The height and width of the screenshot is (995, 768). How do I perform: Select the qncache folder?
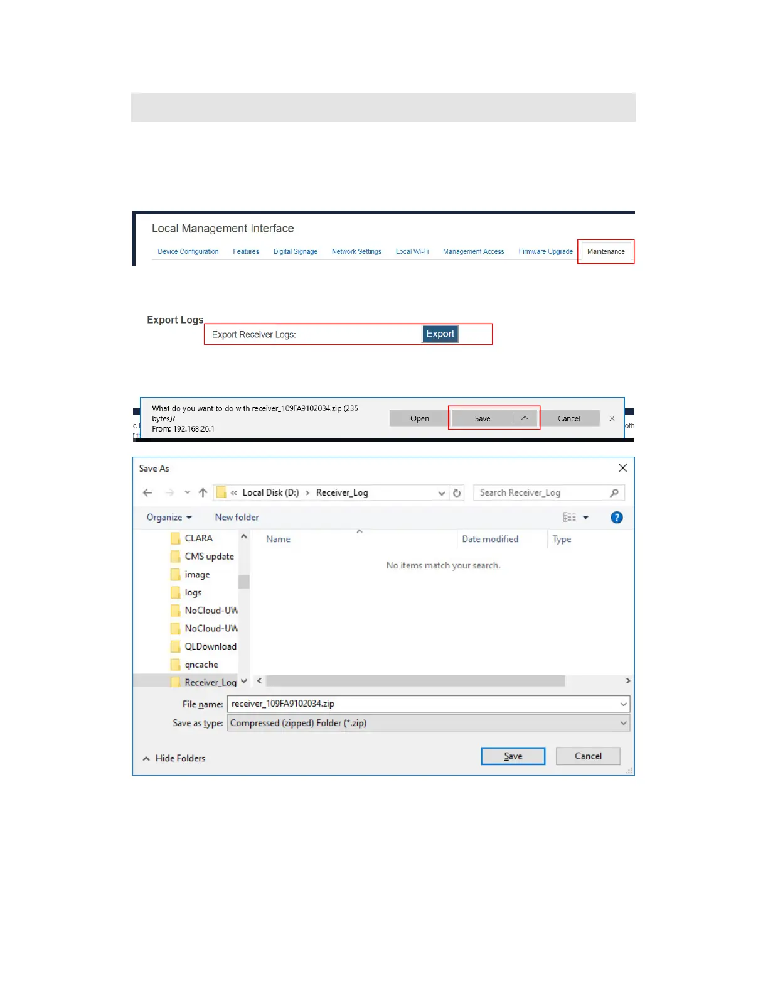tap(201, 665)
